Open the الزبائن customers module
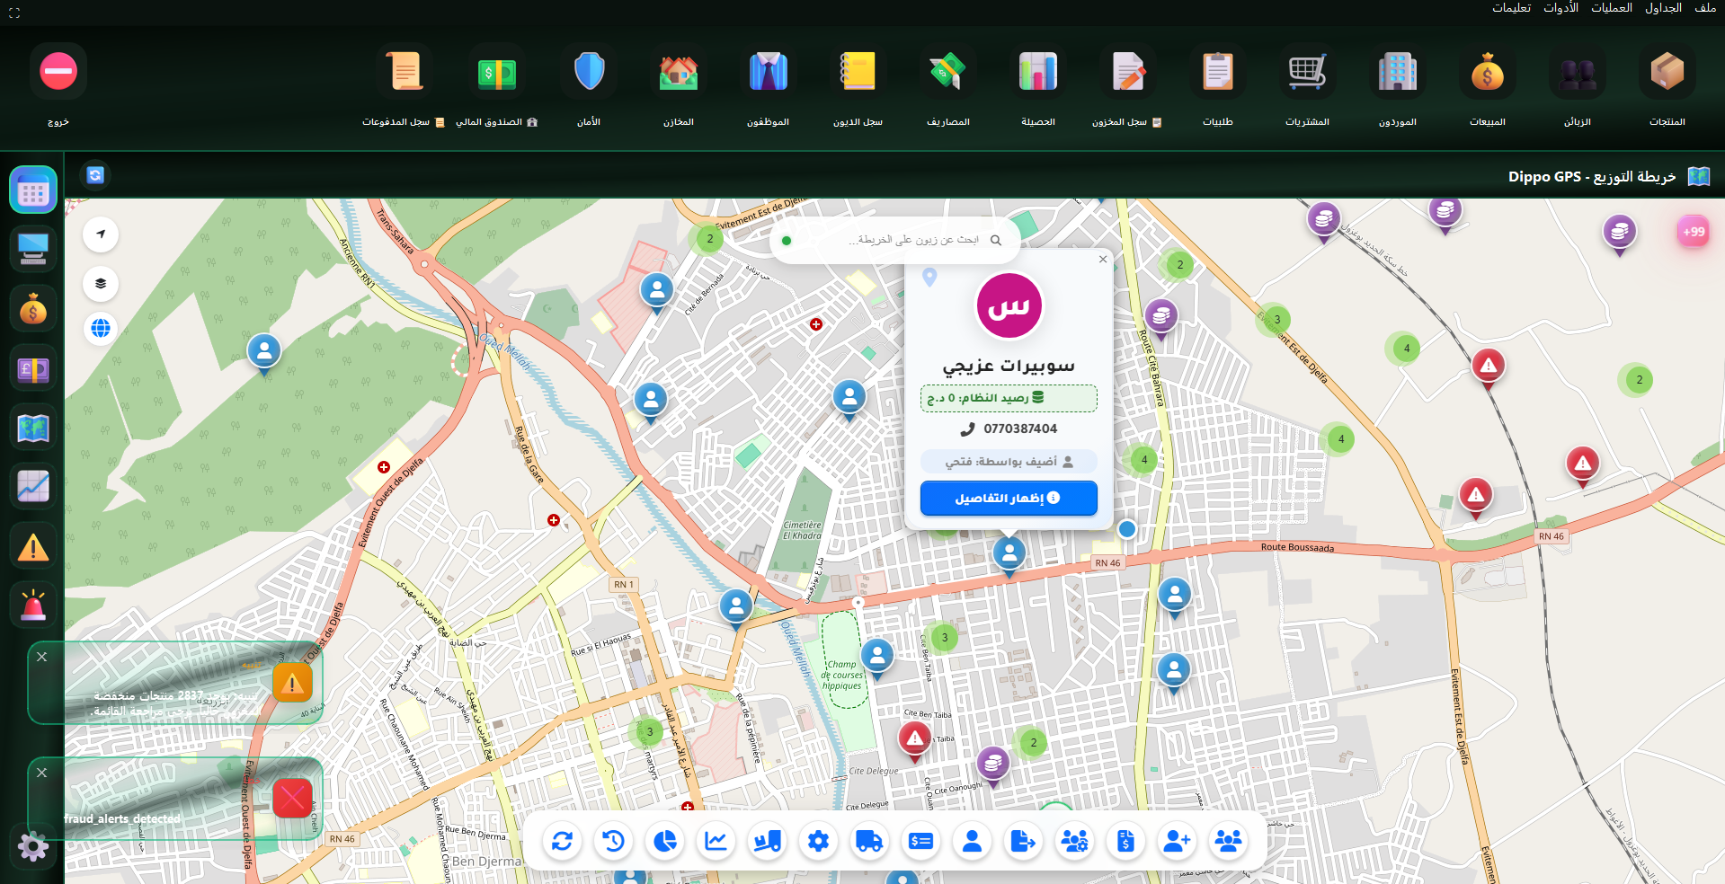The width and height of the screenshot is (1725, 884). coord(1577,72)
